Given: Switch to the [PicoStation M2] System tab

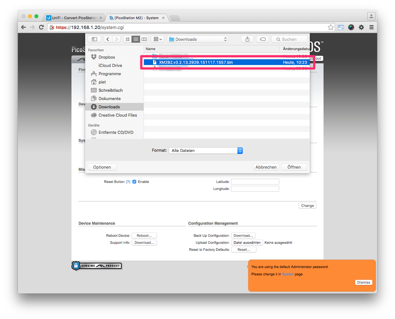Looking at the screenshot, I should (x=137, y=18).
